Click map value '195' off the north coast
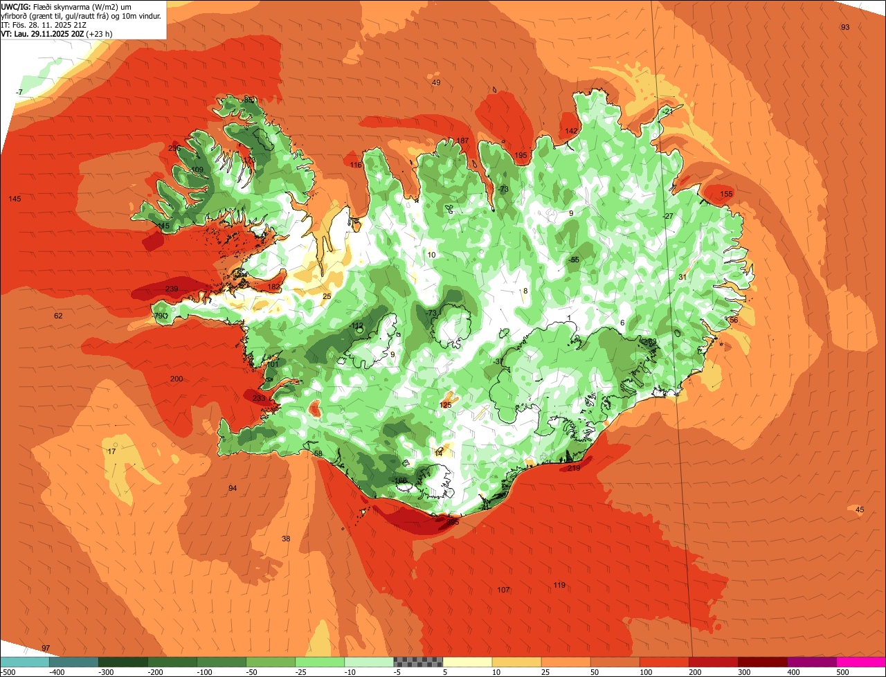 coord(521,155)
